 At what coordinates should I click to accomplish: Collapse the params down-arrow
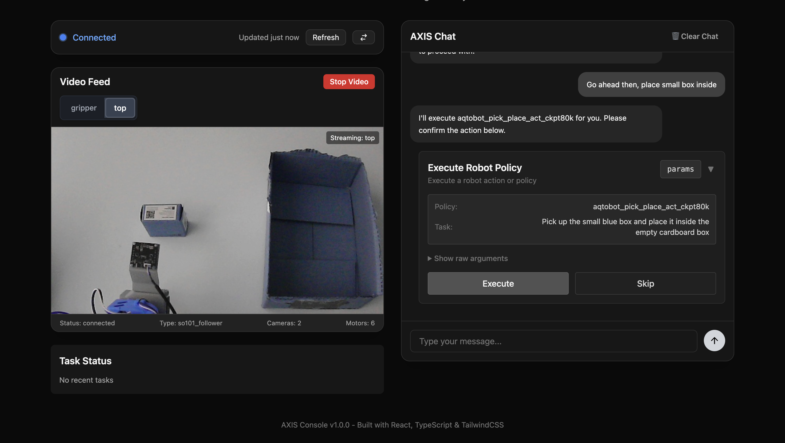click(711, 169)
